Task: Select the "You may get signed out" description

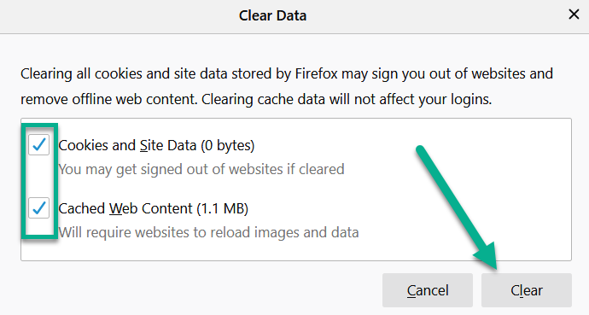Action: 201,169
